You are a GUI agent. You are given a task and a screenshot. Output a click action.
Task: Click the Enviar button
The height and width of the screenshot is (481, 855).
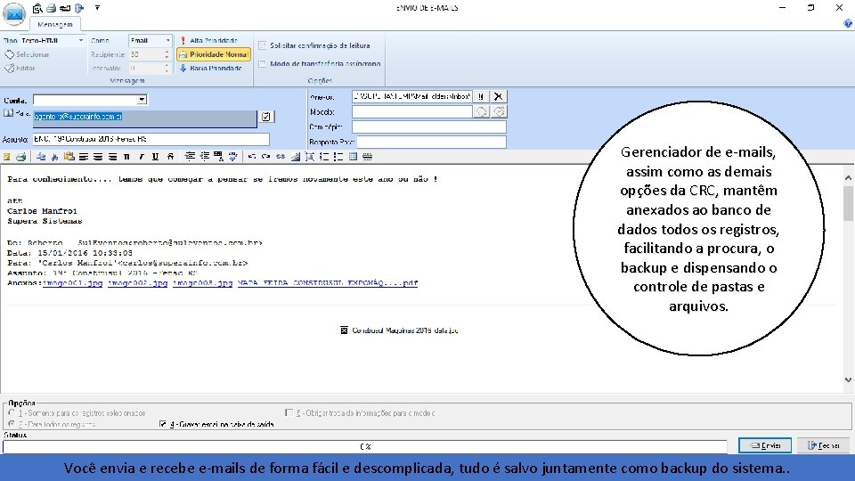click(x=765, y=445)
